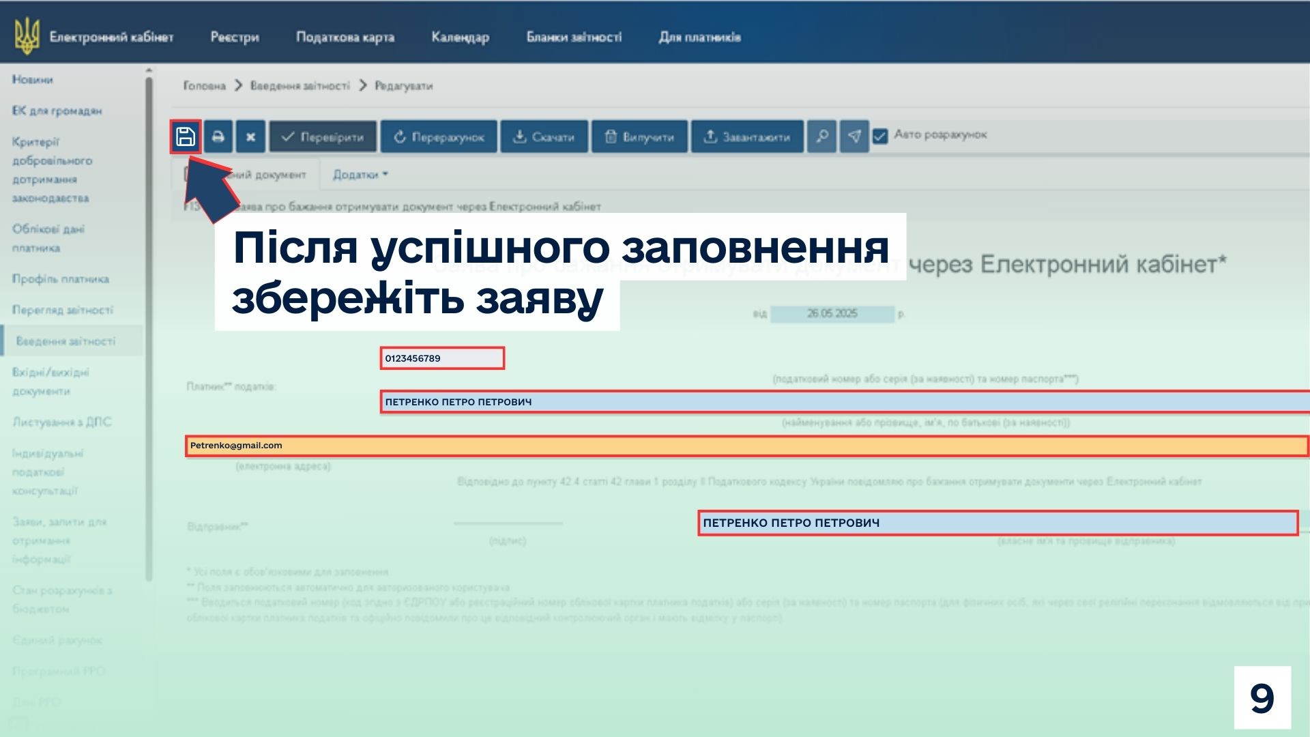Open the Податкова карта menu
Image resolution: width=1310 pixels, height=737 pixels.
(345, 37)
